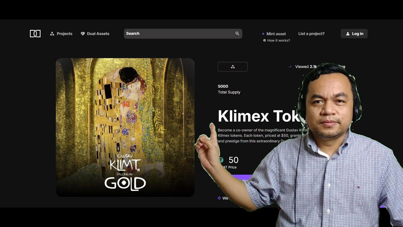Click the purple check icon near bottom
This screenshot has width=403, height=227.
(219, 198)
